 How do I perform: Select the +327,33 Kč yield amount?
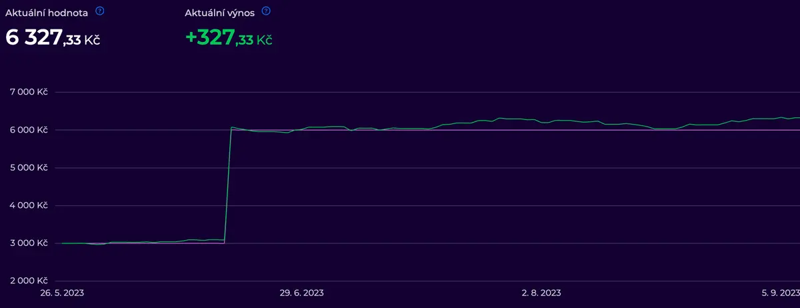(x=229, y=38)
